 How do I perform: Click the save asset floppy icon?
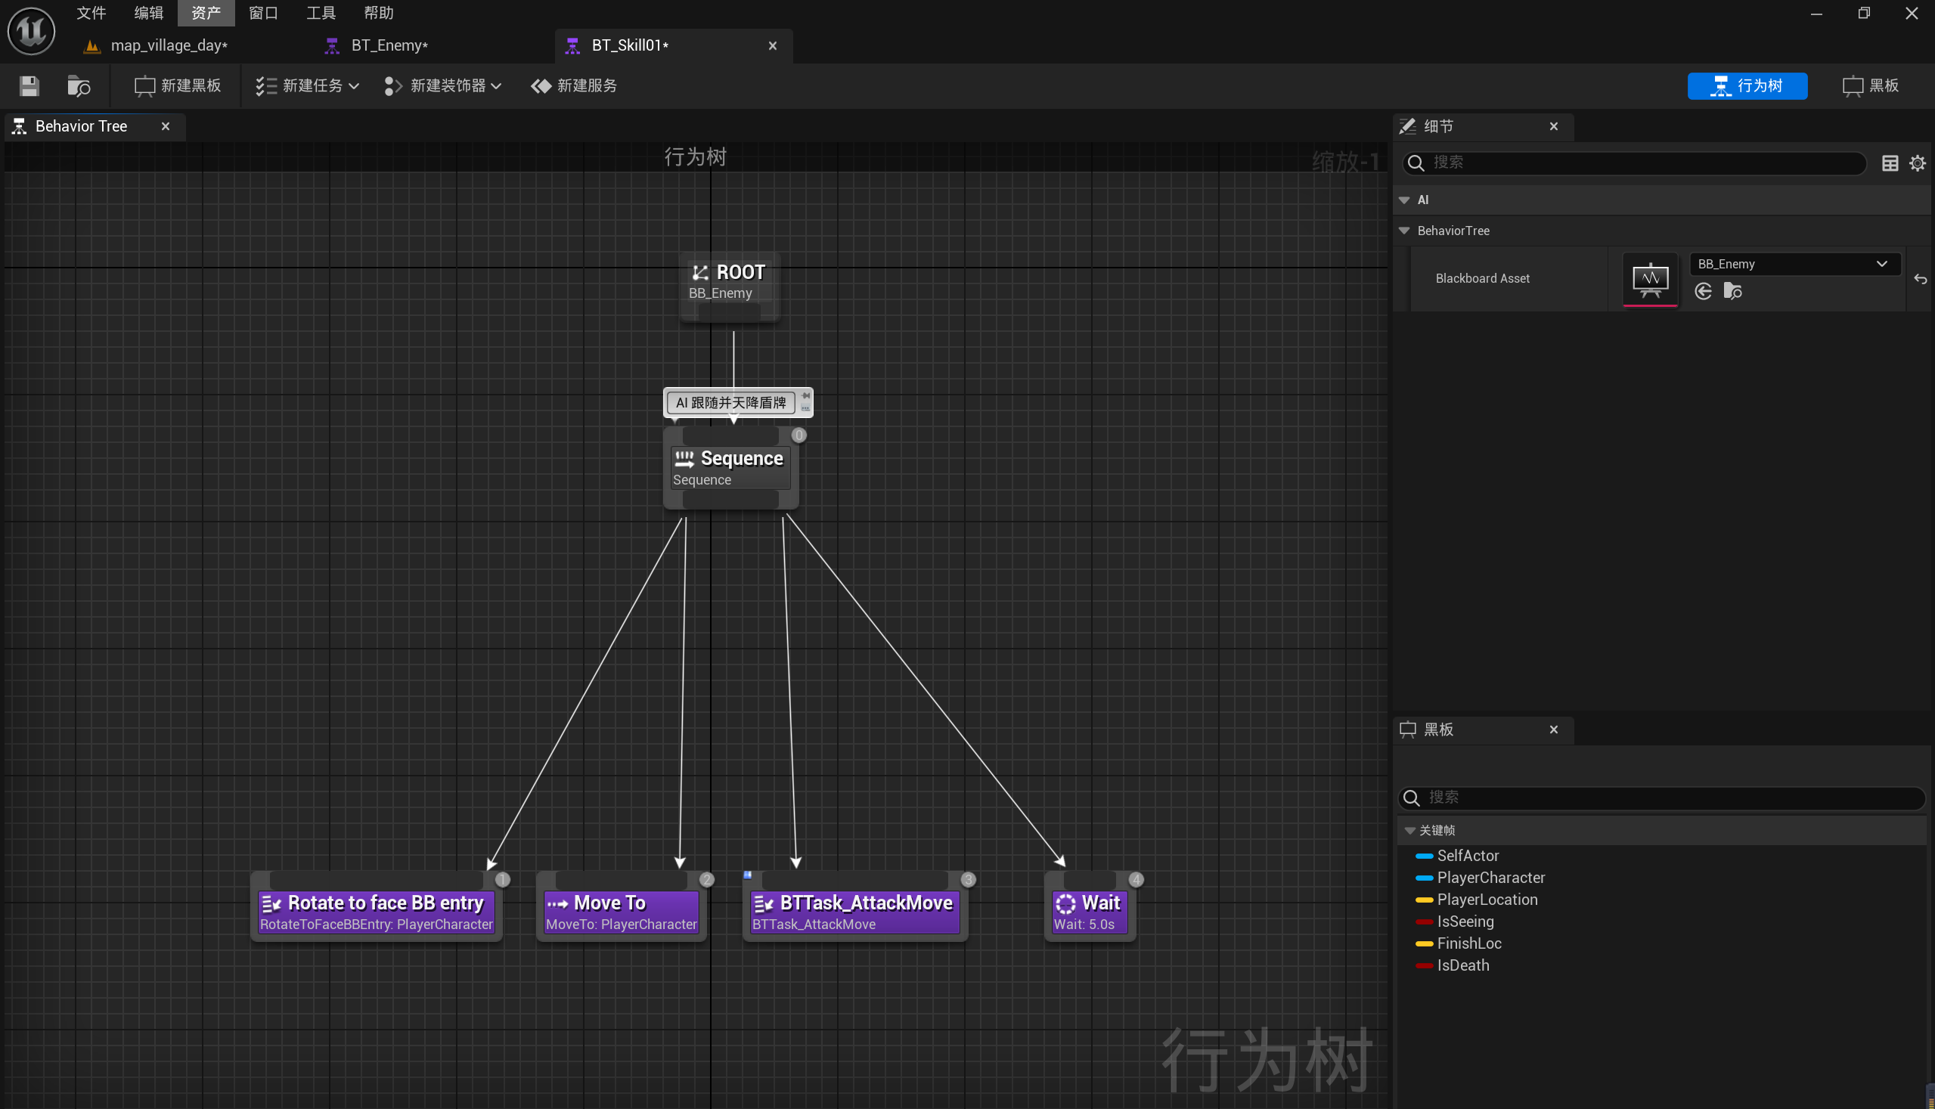[29, 86]
